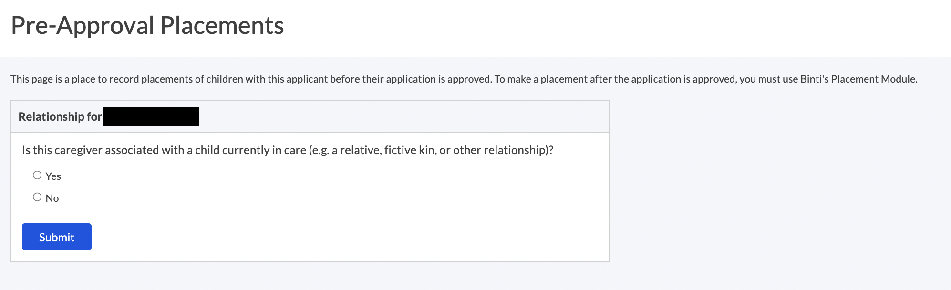Click the caregiver association question text

288,150
